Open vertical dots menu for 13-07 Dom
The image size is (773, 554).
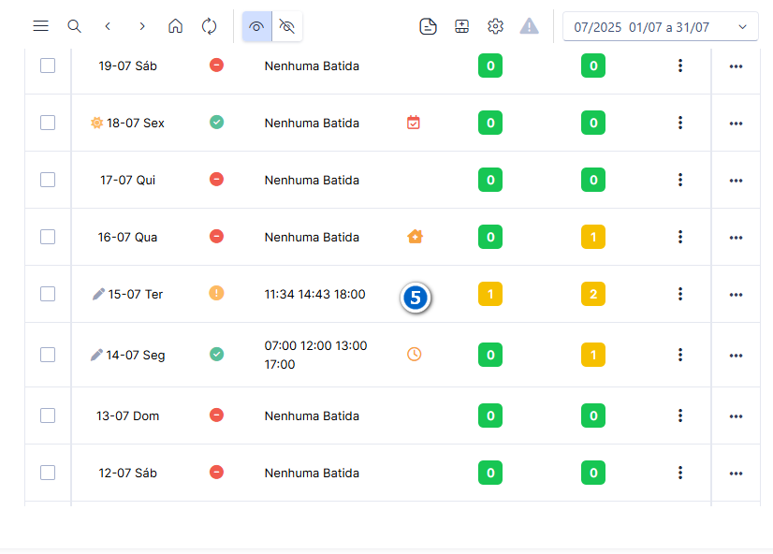680,415
